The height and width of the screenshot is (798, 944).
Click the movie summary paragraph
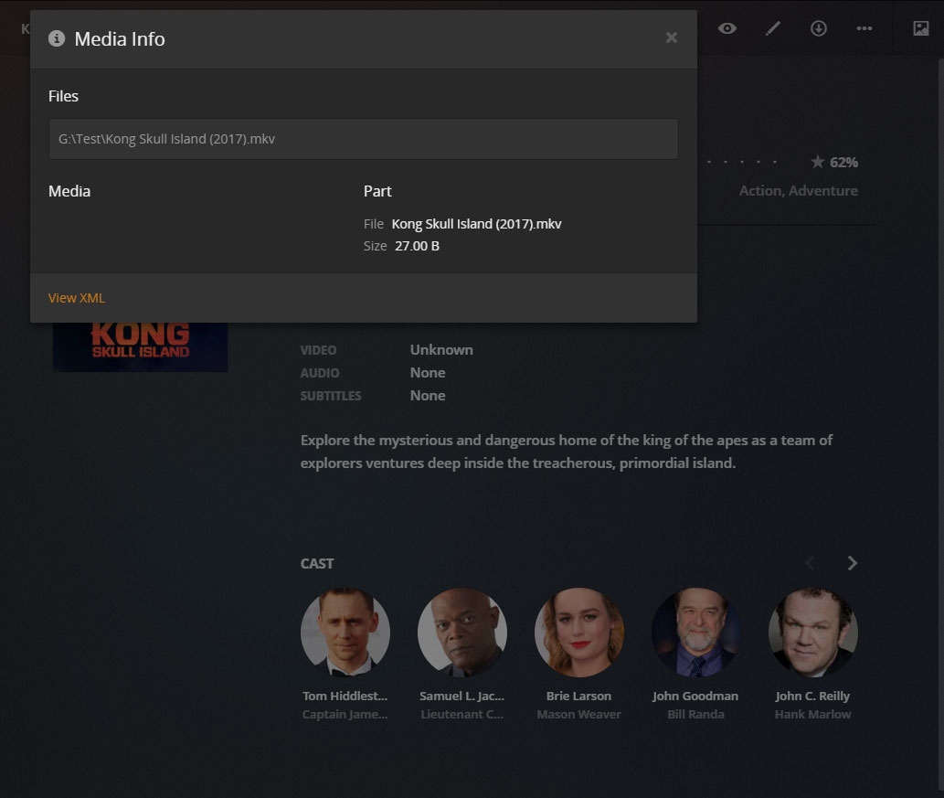pyautogui.click(x=566, y=452)
